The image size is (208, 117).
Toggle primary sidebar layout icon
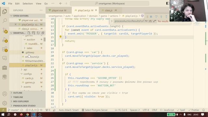[168, 4]
